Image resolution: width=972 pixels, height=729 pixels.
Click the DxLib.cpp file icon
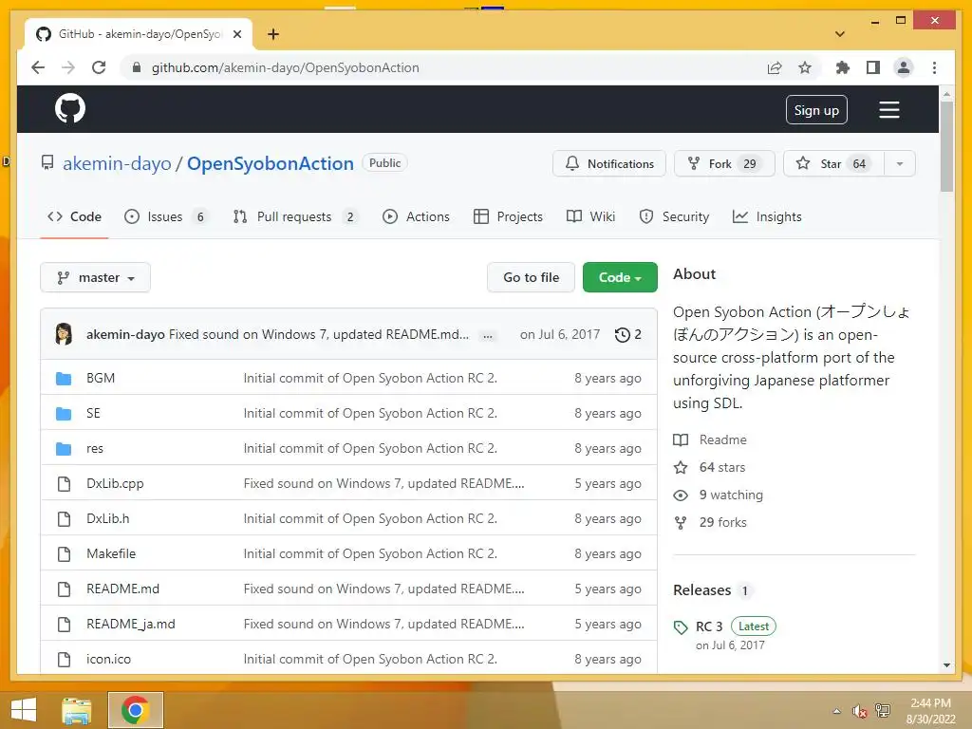pos(64,483)
